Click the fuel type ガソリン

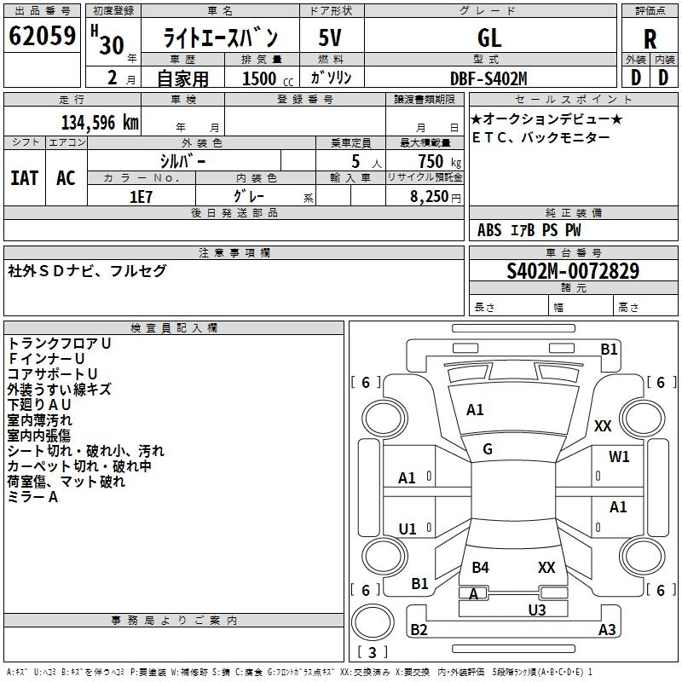tap(331, 78)
